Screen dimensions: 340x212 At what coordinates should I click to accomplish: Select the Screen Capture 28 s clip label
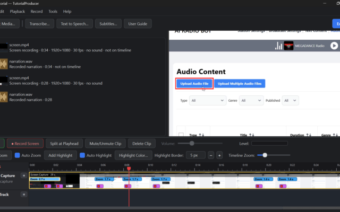43,174
